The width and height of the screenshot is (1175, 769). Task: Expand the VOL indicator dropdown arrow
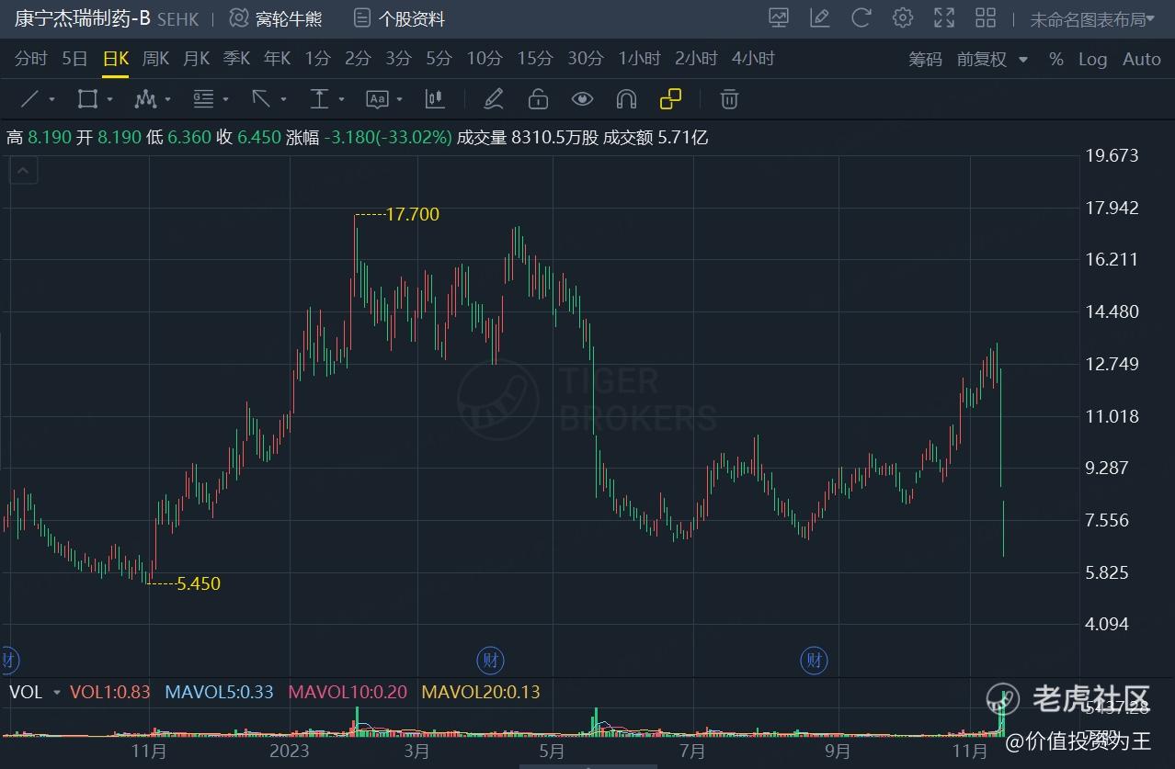pos(57,693)
